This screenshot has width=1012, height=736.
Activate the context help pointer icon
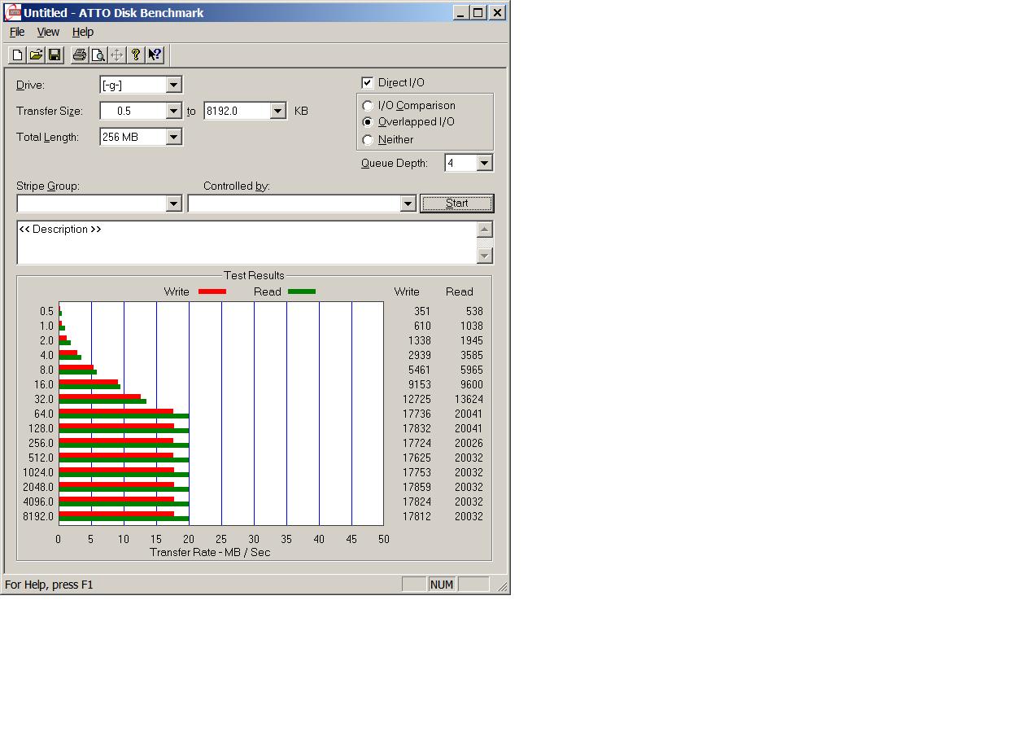(x=155, y=55)
